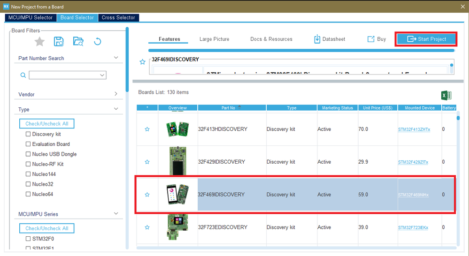Click the part number search magnifier
Screen dimensions: 469x256
coord(23,75)
